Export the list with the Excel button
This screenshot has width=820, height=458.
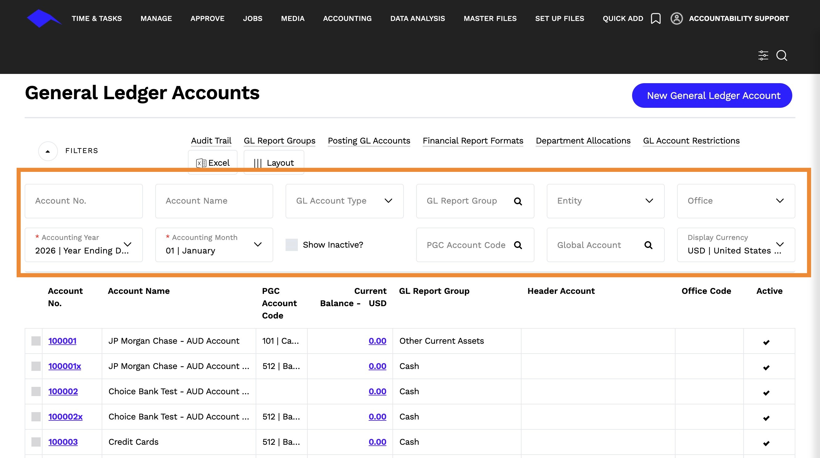(x=213, y=163)
